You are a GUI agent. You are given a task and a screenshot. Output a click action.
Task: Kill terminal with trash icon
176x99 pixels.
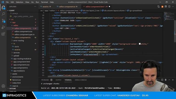(166, 80)
